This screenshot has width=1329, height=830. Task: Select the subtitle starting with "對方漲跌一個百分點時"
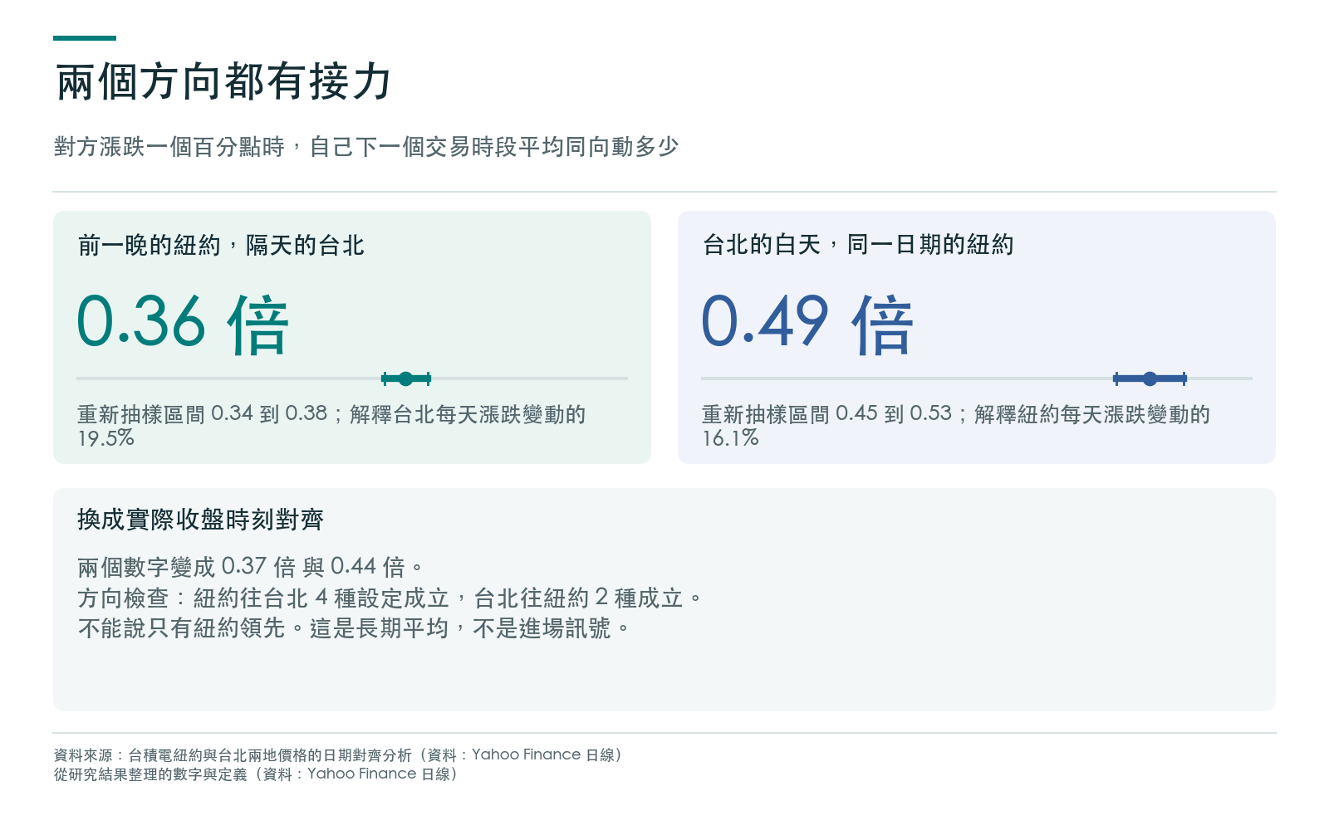tap(366, 147)
